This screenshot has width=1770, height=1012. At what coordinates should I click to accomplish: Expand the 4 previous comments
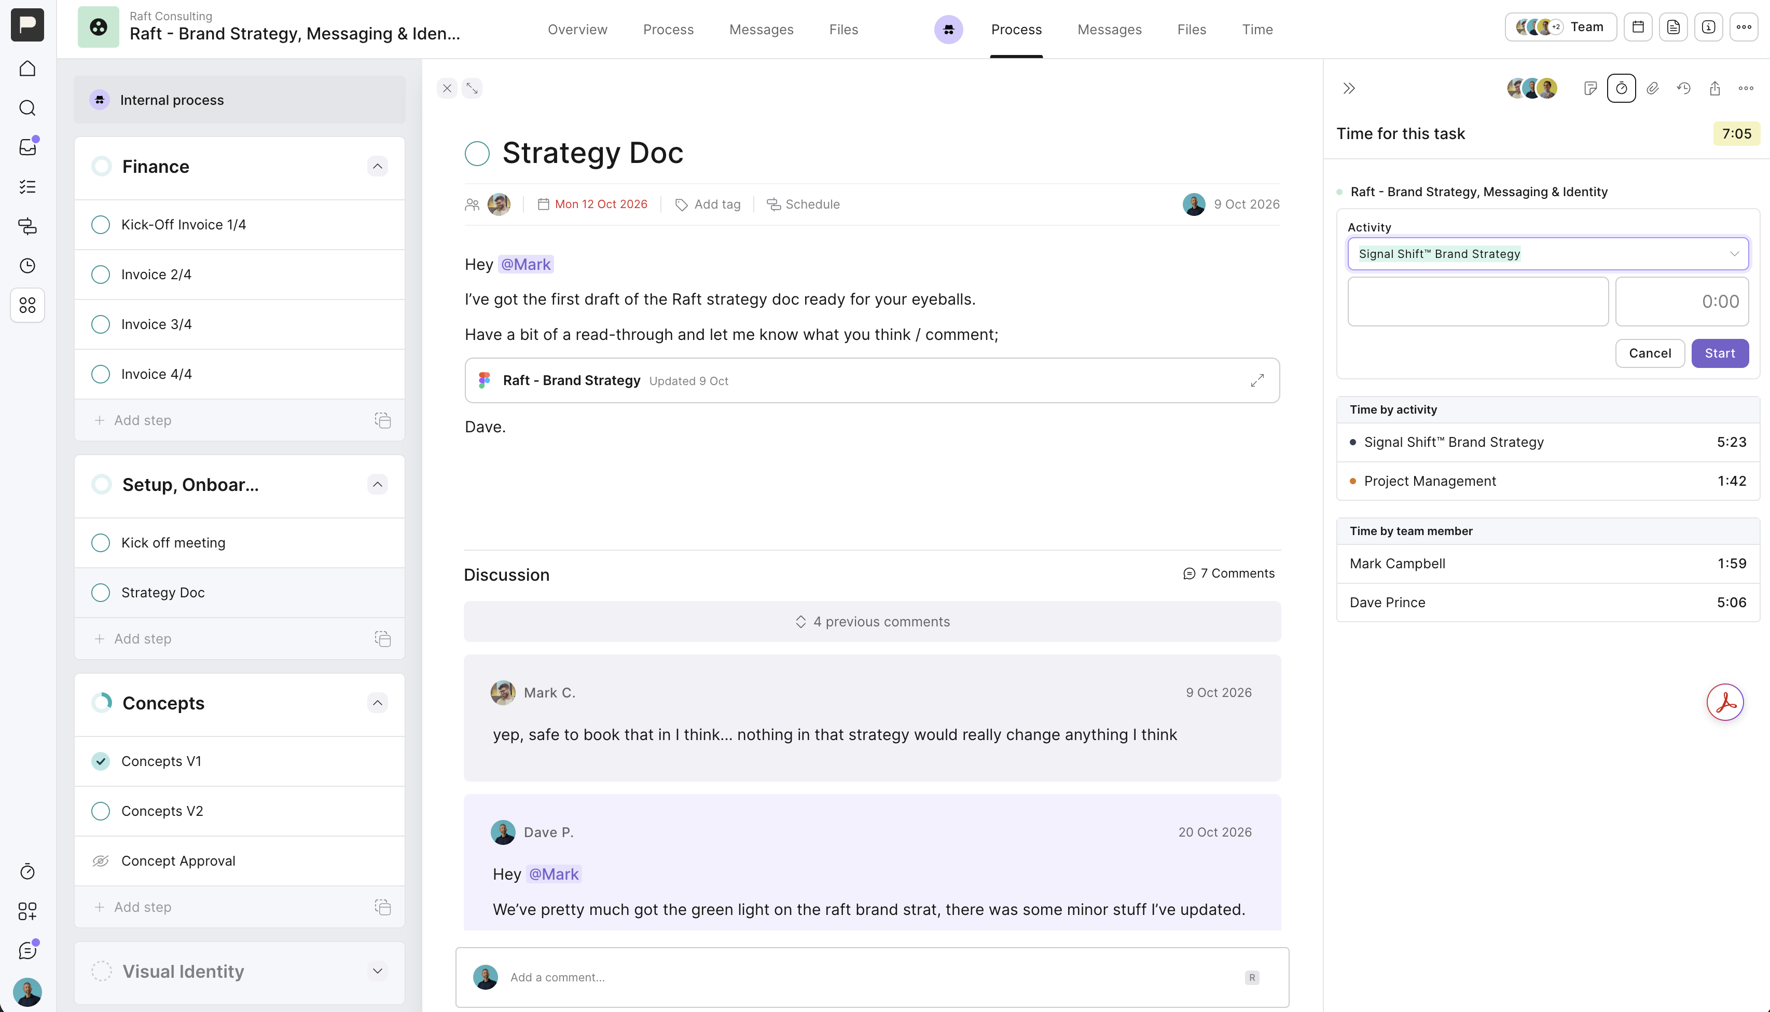tap(873, 621)
